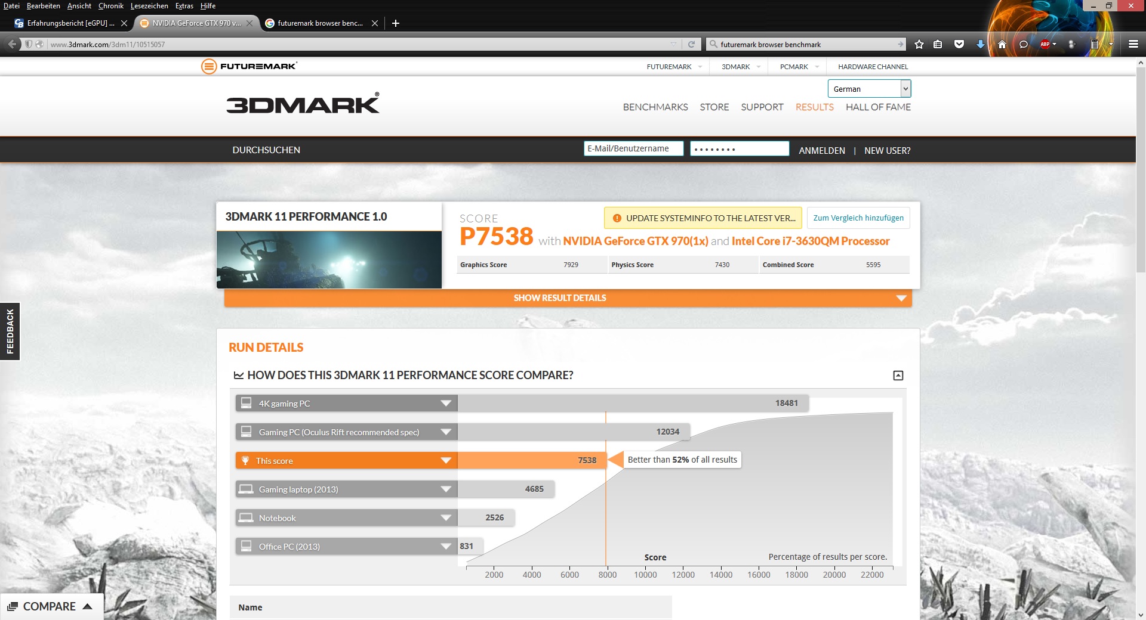The height and width of the screenshot is (620, 1146).
Task: Click the Futuremark orange logo
Action: tap(249, 66)
